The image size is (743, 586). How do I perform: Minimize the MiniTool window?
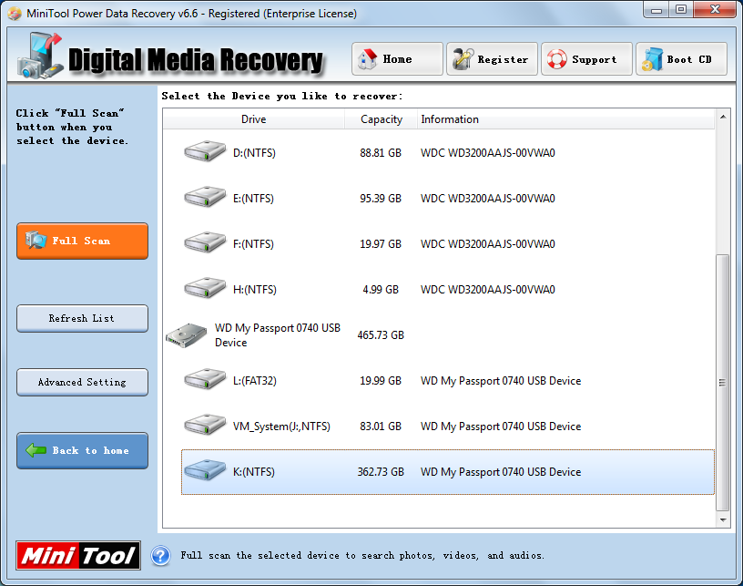pyautogui.click(x=656, y=10)
